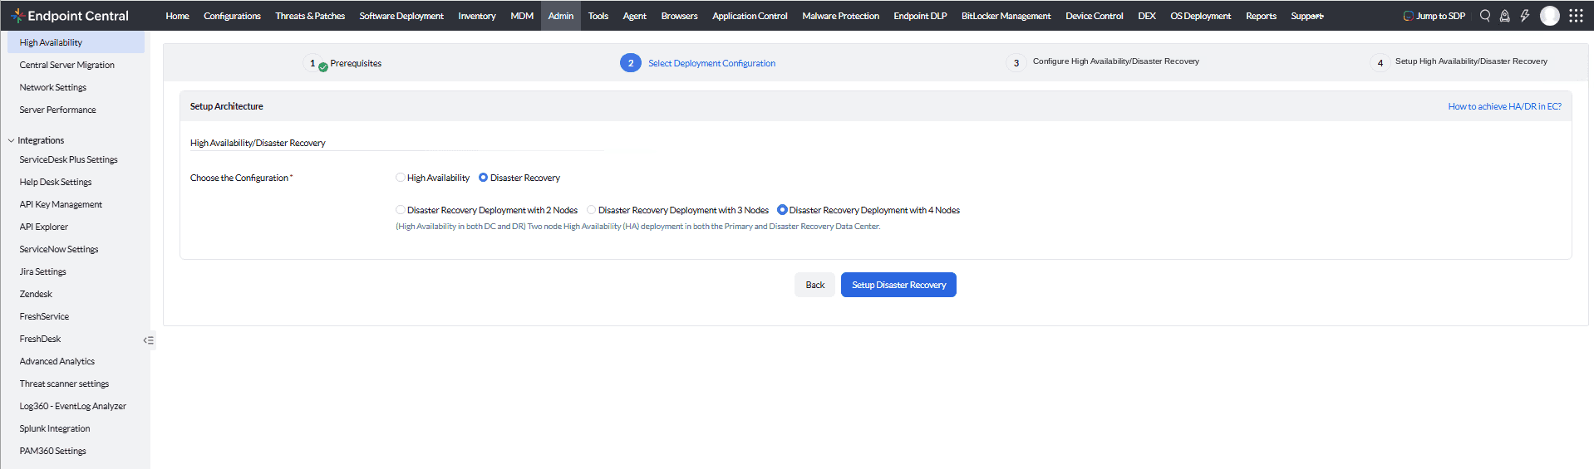This screenshot has width=1594, height=469.
Task: Open the Endpoint DLP tab
Action: click(920, 16)
